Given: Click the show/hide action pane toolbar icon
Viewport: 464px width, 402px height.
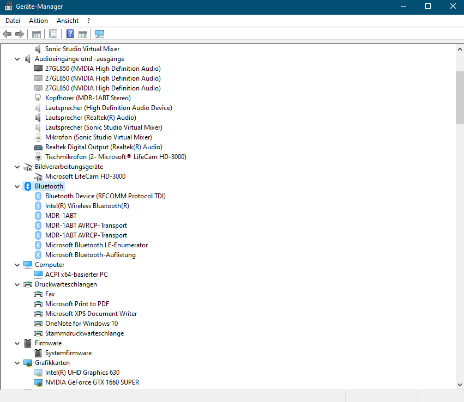Looking at the screenshot, I should pos(83,34).
